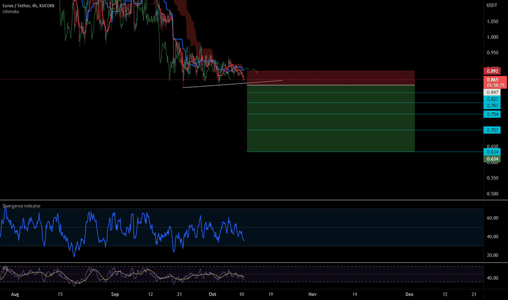Click the Sep date on time axis
Screen dimensions: 508x300
(114, 294)
